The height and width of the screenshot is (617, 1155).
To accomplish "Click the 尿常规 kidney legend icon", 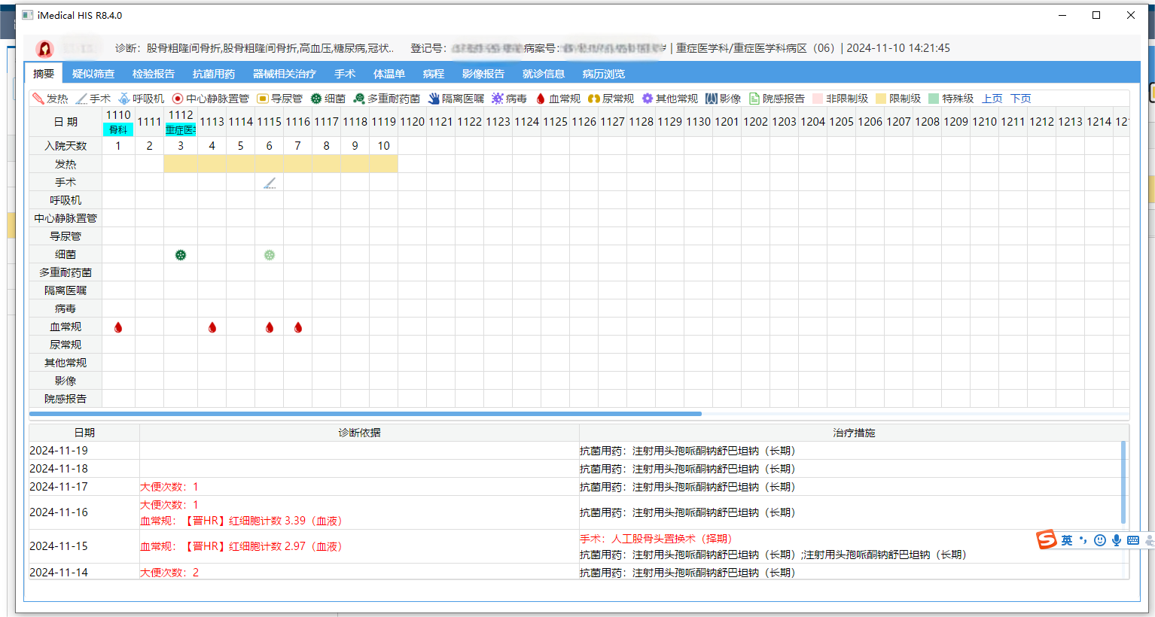I will 594,99.
